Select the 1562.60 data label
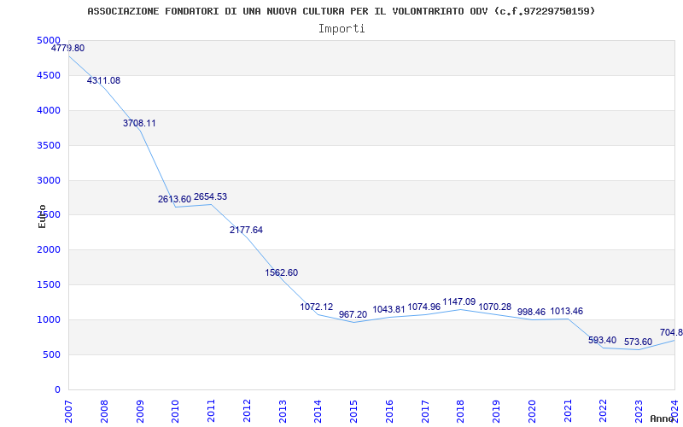 282,272
